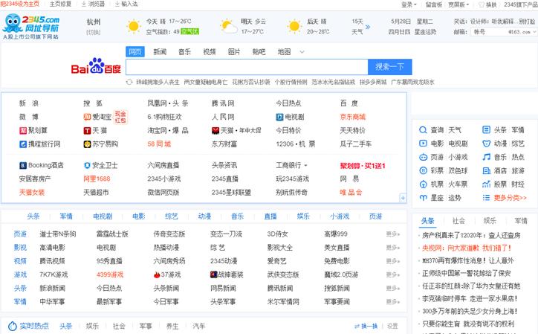Click 主页修复 at top bar
Screen dimensions: 538x334
point(60,4)
